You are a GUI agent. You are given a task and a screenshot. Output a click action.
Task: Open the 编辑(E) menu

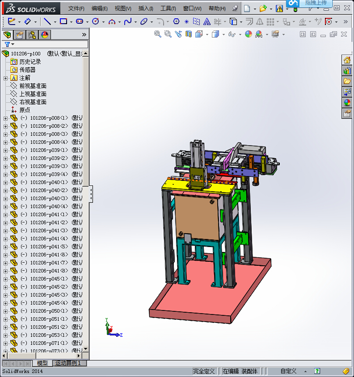99,8
